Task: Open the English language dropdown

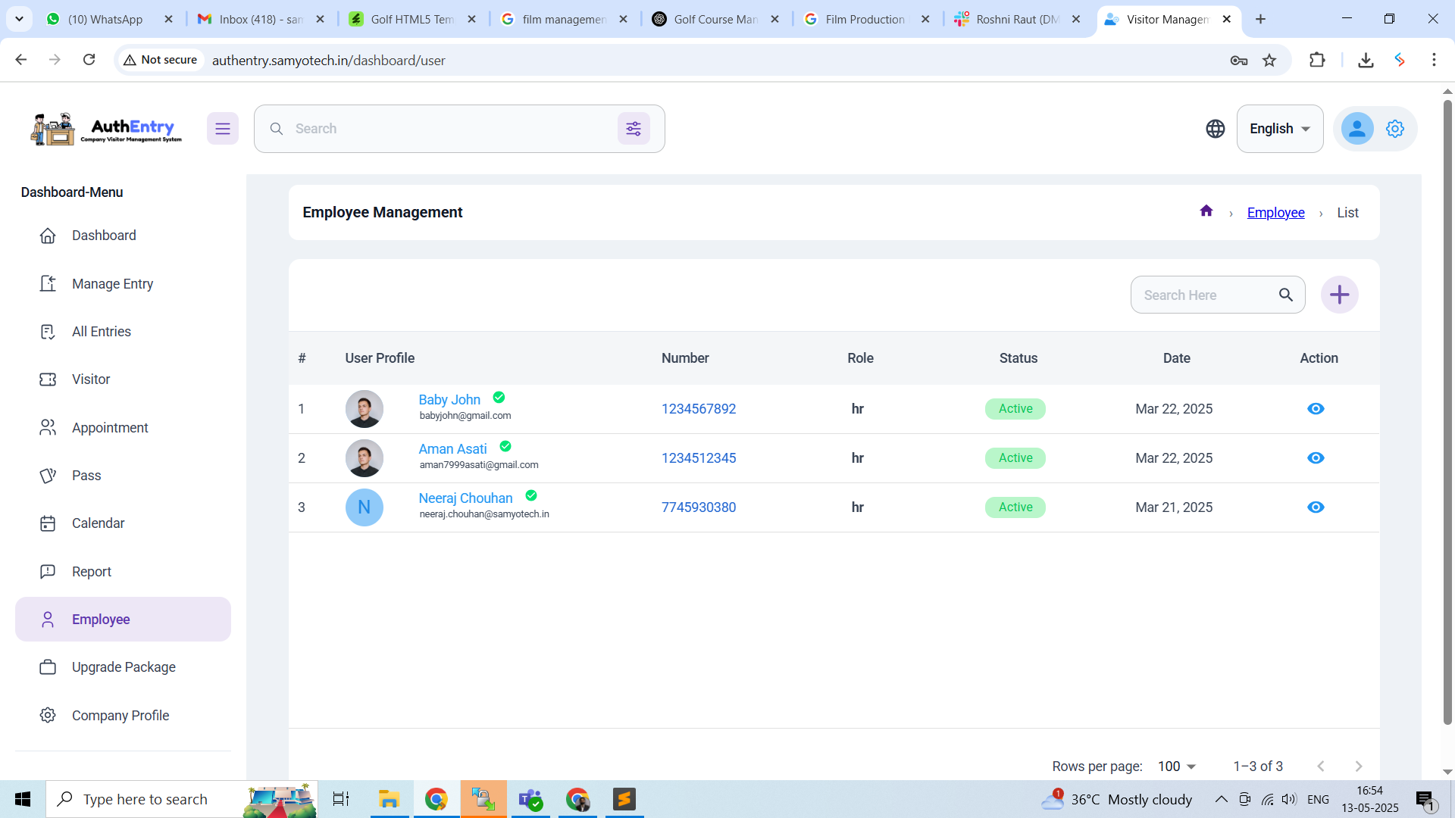Action: tap(1279, 128)
